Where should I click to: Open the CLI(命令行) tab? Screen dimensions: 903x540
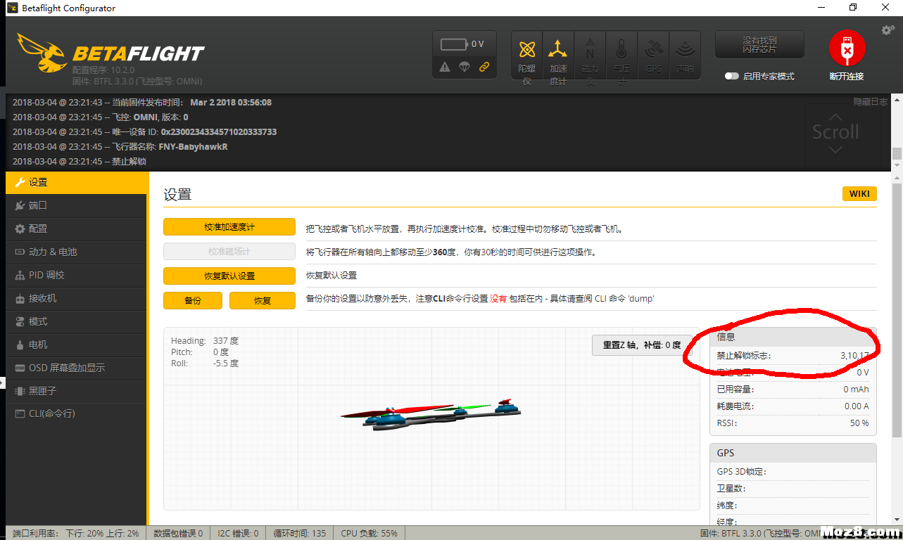pyautogui.click(x=77, y=413)
